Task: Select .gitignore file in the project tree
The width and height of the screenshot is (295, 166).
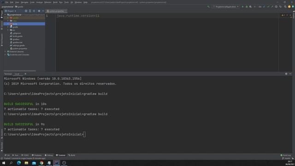Action: 17,33
